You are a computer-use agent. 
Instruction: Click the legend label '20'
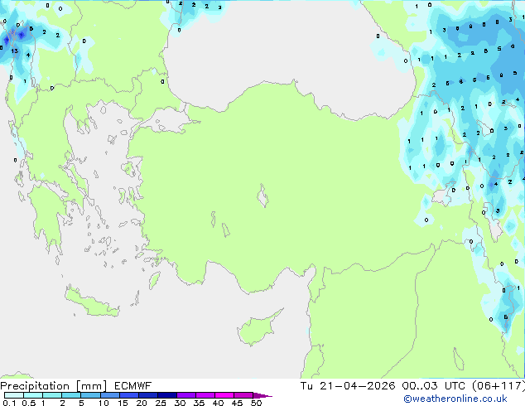[x=142, y=403]
